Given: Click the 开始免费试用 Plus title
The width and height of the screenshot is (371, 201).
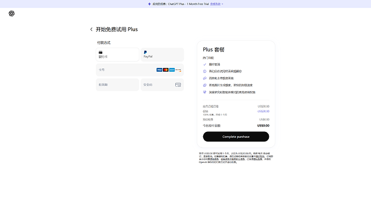Looking at the screenshot, I should 117,29.
